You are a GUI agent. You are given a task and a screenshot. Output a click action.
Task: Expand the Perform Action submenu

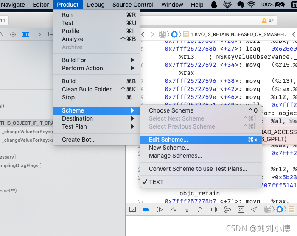(97, 68)
